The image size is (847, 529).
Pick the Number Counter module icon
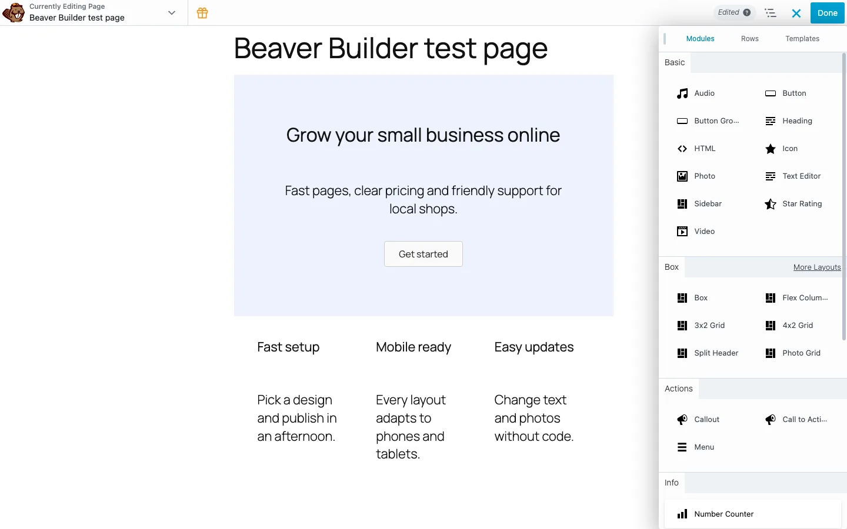[x=682, y=514]
